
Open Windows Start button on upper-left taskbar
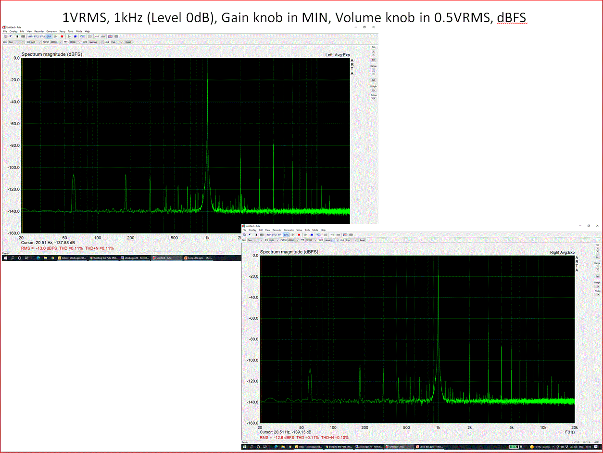5,258
